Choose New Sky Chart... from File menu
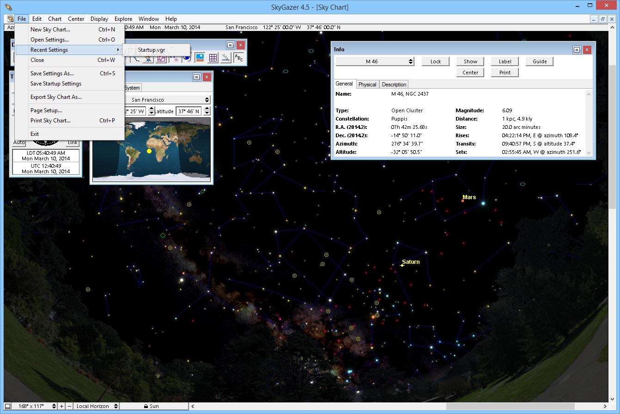 click(x=69, y=30)
